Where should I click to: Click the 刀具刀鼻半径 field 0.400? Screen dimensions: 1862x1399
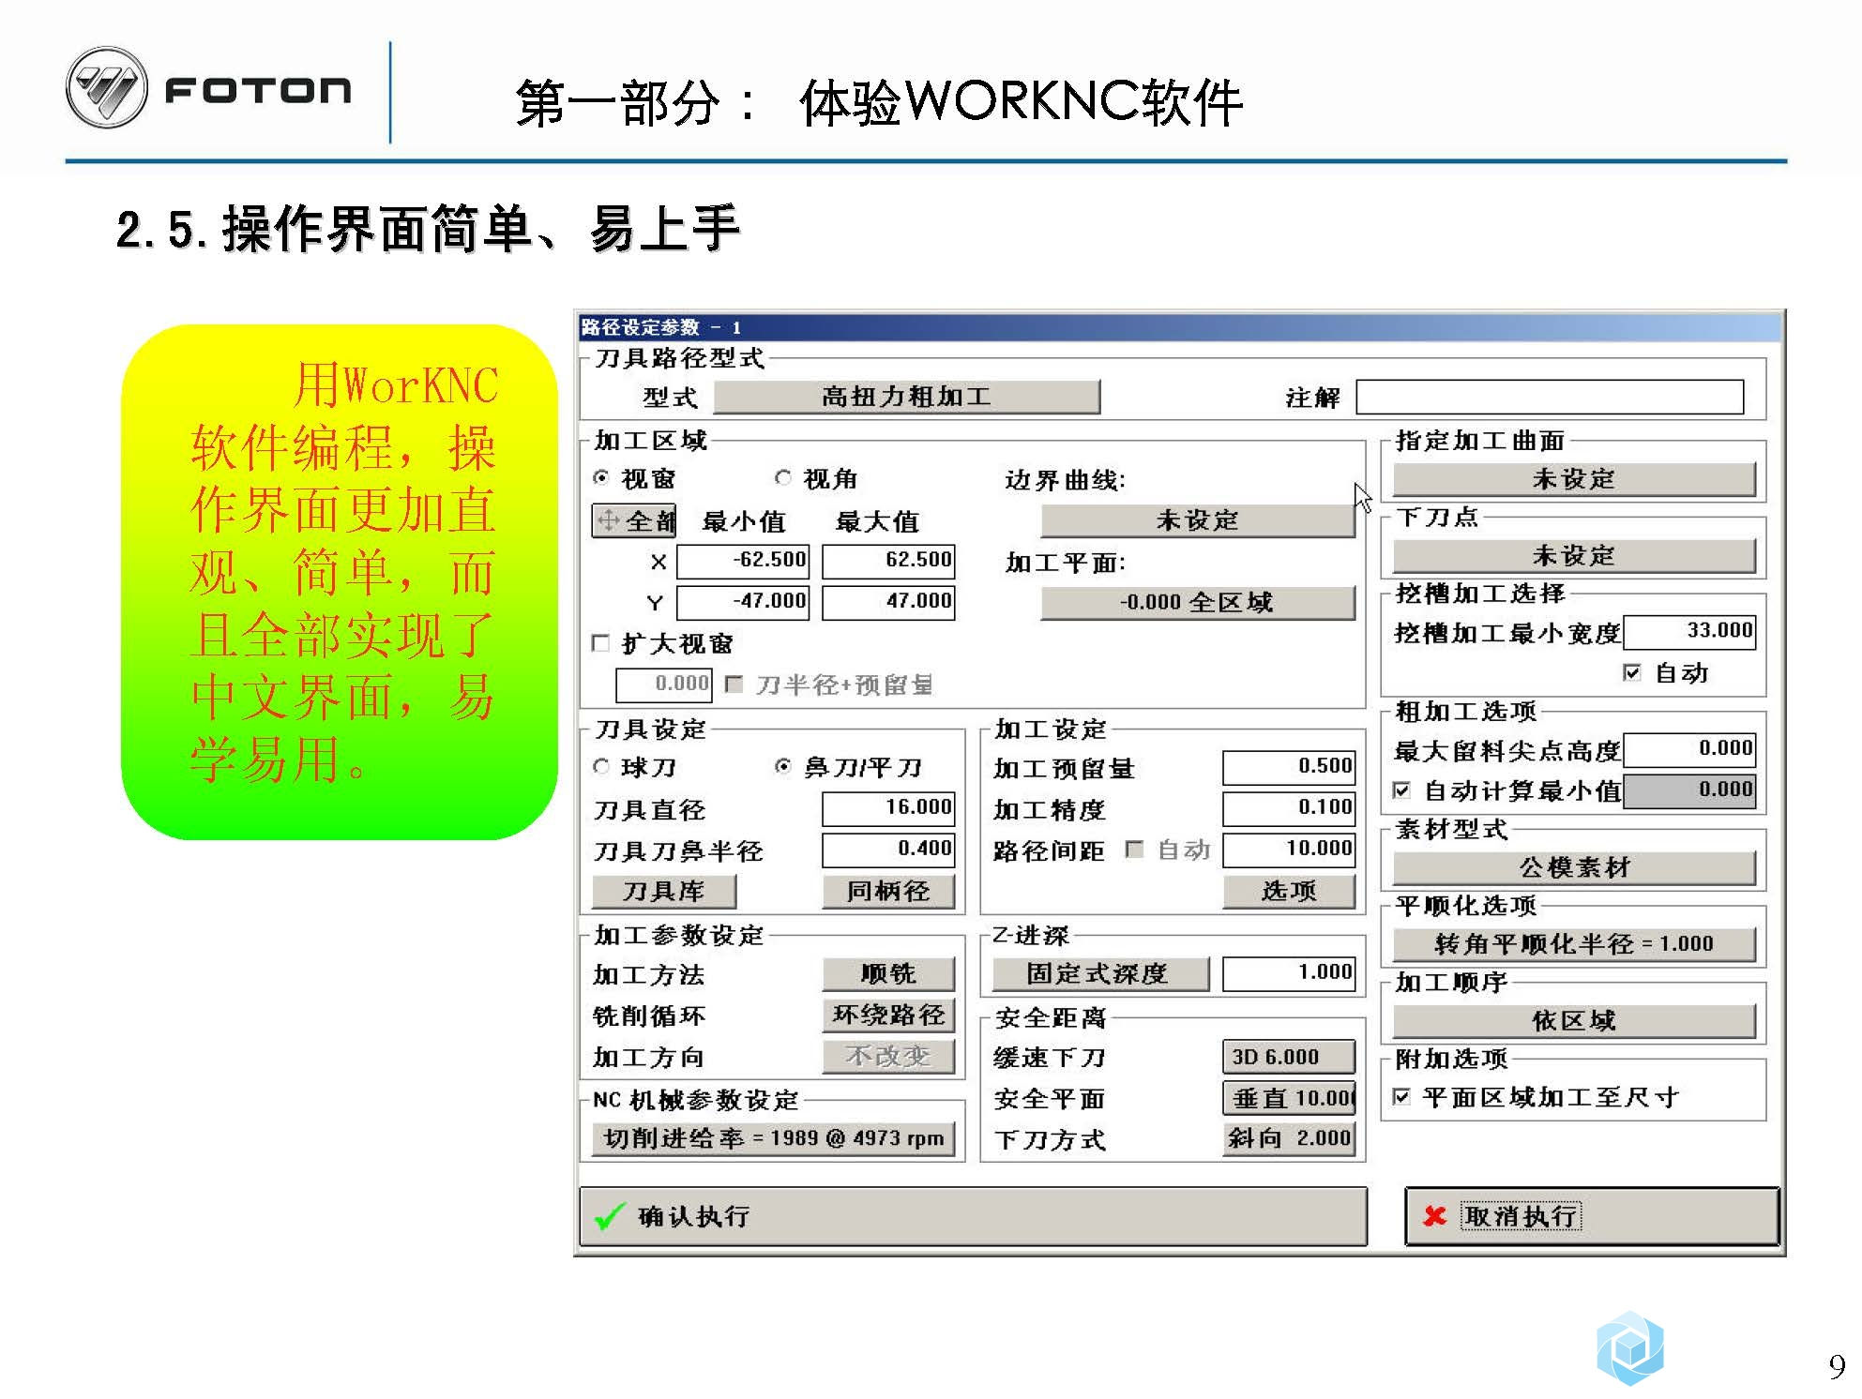(888, 850)
